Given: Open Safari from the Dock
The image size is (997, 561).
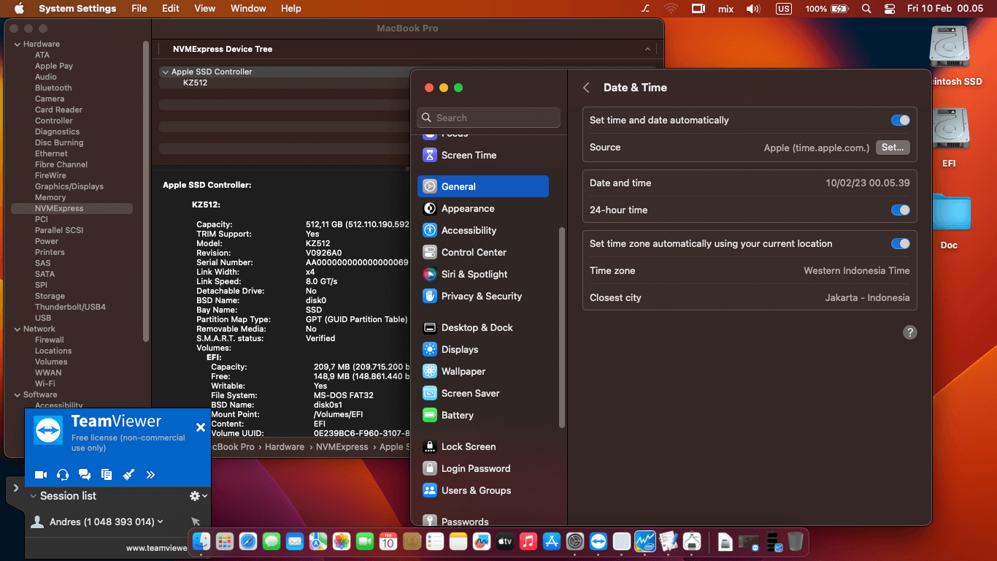Looking at the screenshot, I should pyautogui.click(x=248, y=541).
